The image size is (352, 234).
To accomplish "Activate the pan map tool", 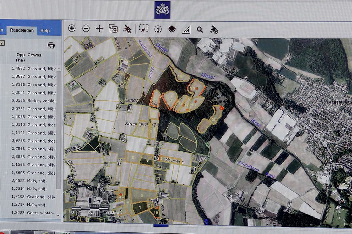I will point(100,29).
